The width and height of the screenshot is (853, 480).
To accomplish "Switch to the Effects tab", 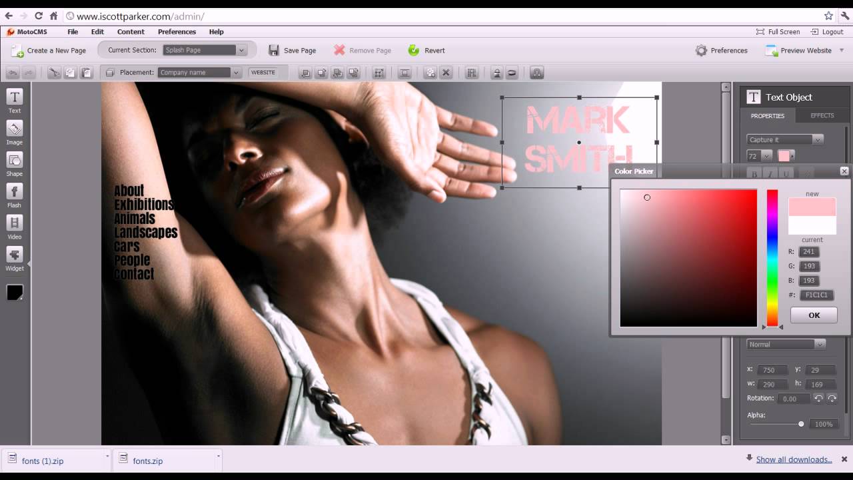I will click(x=822, y=116).
